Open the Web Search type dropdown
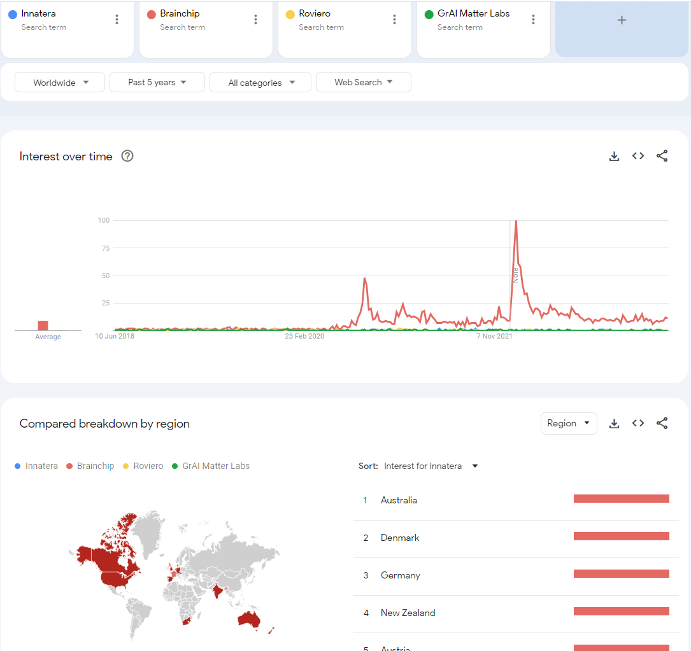Image resolution: width=691 pixels, height=651 pixels. click(x=364, y=82)
